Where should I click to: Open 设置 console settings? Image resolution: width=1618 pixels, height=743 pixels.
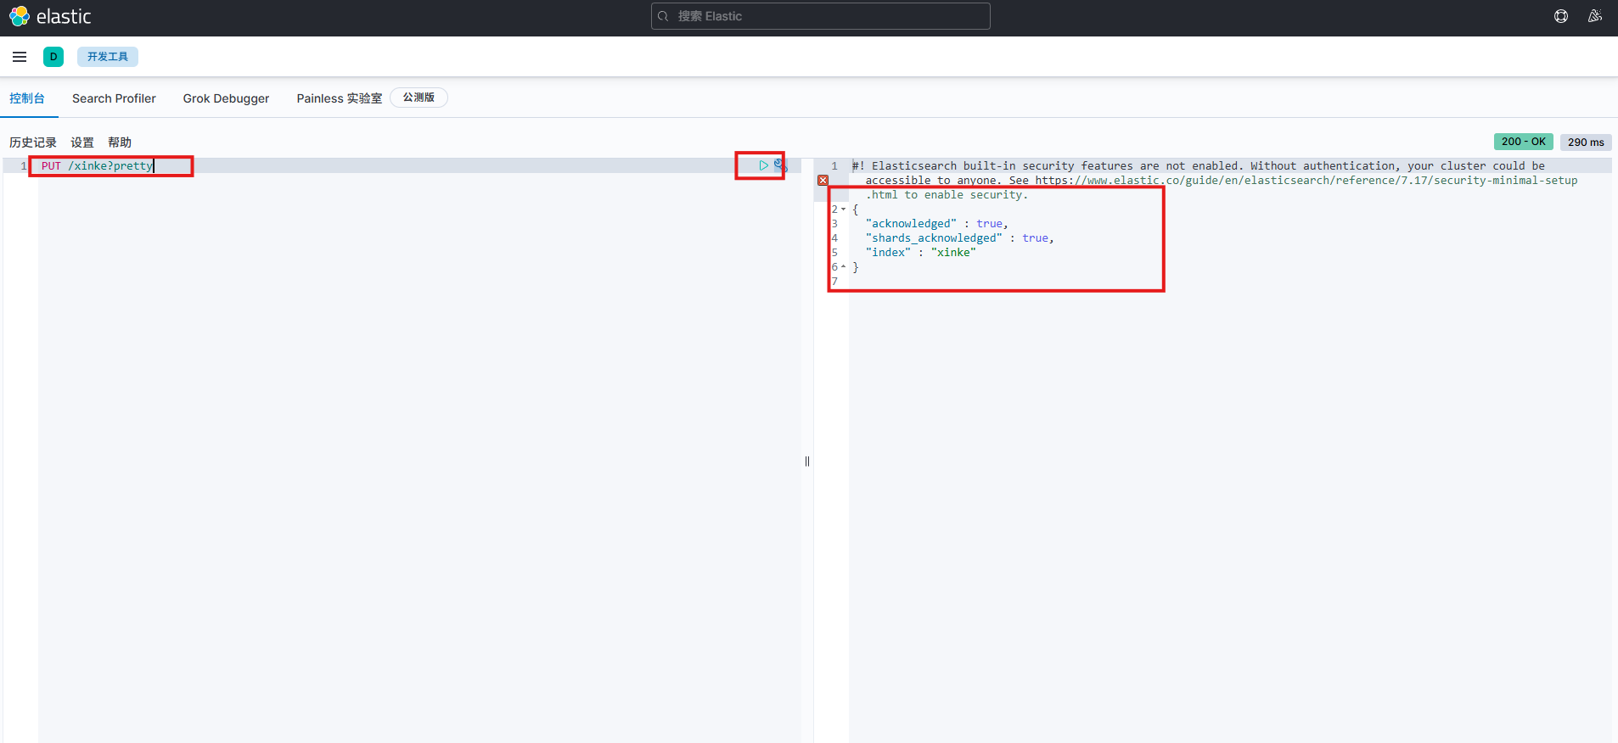coord(82,142)
